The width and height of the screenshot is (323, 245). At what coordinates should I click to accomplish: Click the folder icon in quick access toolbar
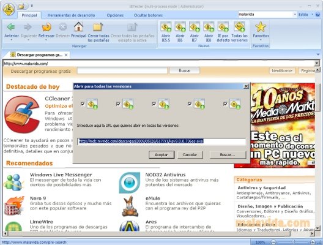pyautogui.click(x=21, y=6)
